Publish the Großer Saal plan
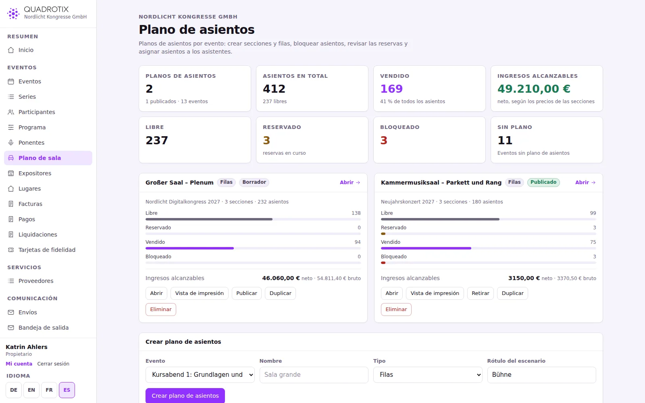 tap(247, 293)
